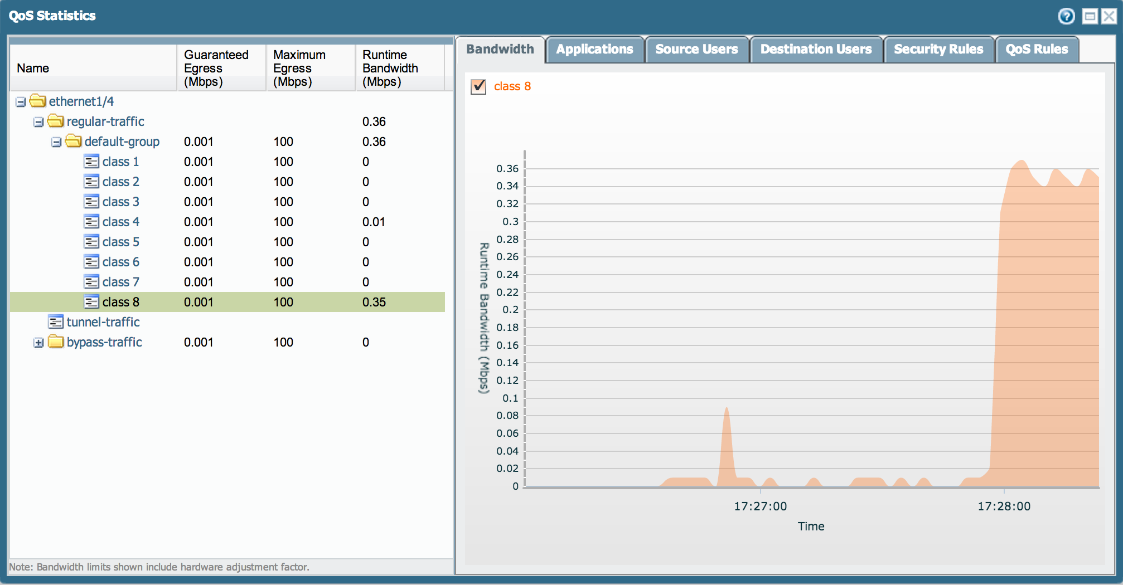
Task: Click the class 5 icon
Action: pos(92,242)
